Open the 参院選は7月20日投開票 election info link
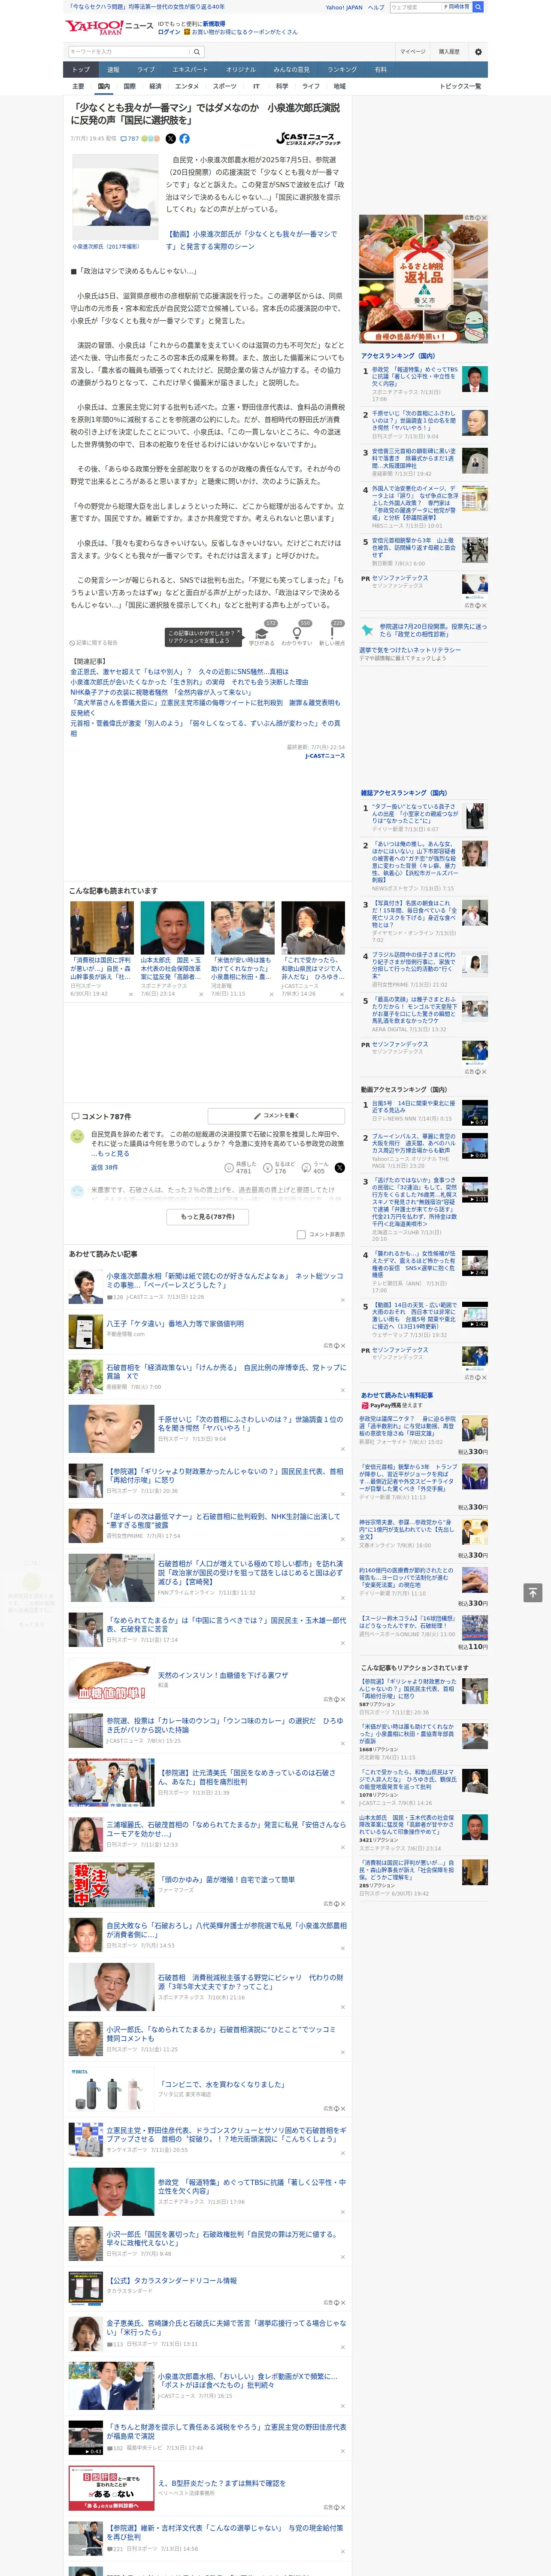Screen dimensions: 551x2576 [432, 630]
